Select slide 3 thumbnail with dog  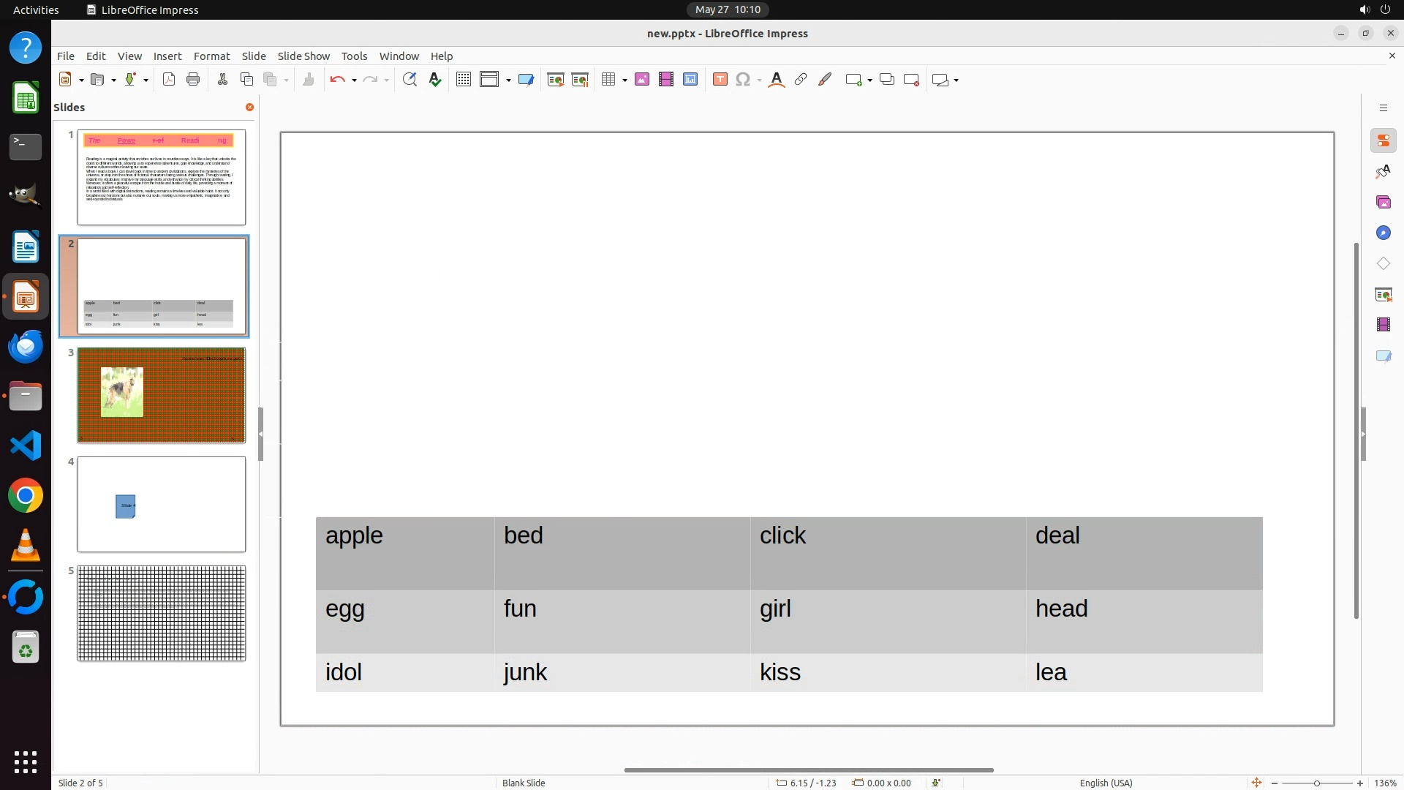[162, 395]
